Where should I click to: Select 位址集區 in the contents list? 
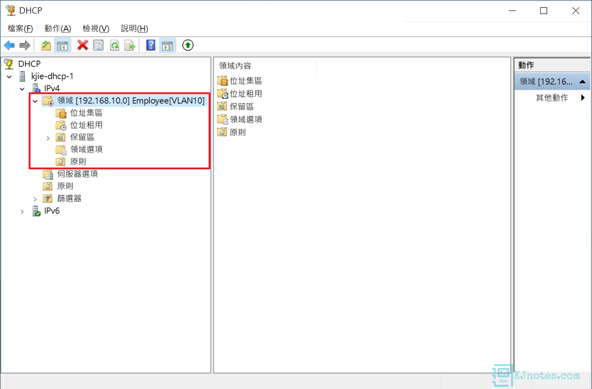pos(246,81)
